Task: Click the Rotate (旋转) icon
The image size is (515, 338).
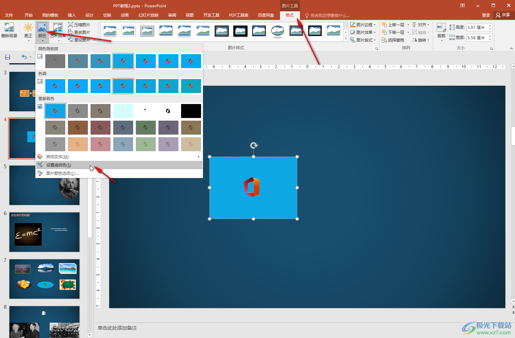Action: 415,40
